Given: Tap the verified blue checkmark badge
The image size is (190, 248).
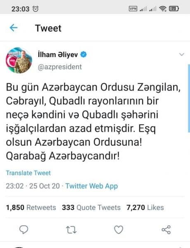Looking at the screenshot, I should coord(83,55).
